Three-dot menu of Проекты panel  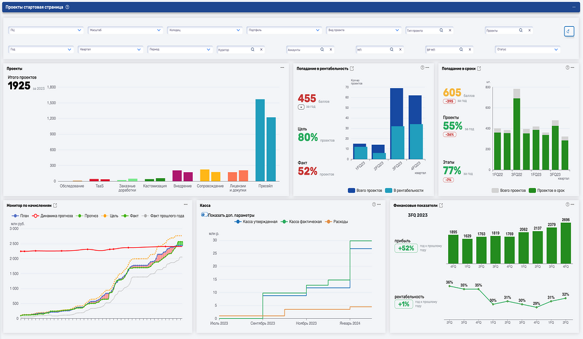click(282, 67)
